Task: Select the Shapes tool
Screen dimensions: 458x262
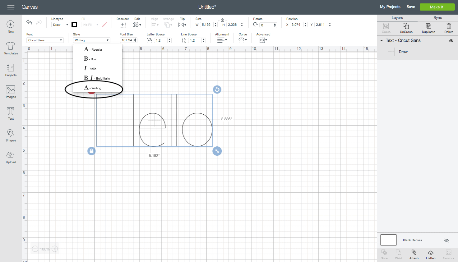Action: (11, 136)
